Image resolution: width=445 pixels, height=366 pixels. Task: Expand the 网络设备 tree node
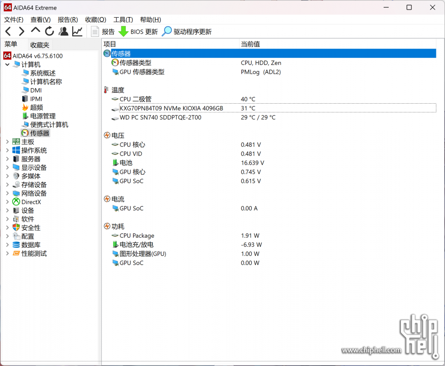pyautogui.click(x=7, y=193)
